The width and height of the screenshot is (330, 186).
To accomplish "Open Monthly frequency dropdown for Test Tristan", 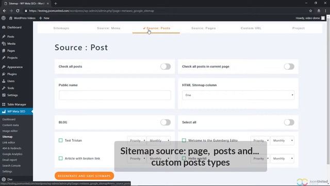I will pos(158,141).
